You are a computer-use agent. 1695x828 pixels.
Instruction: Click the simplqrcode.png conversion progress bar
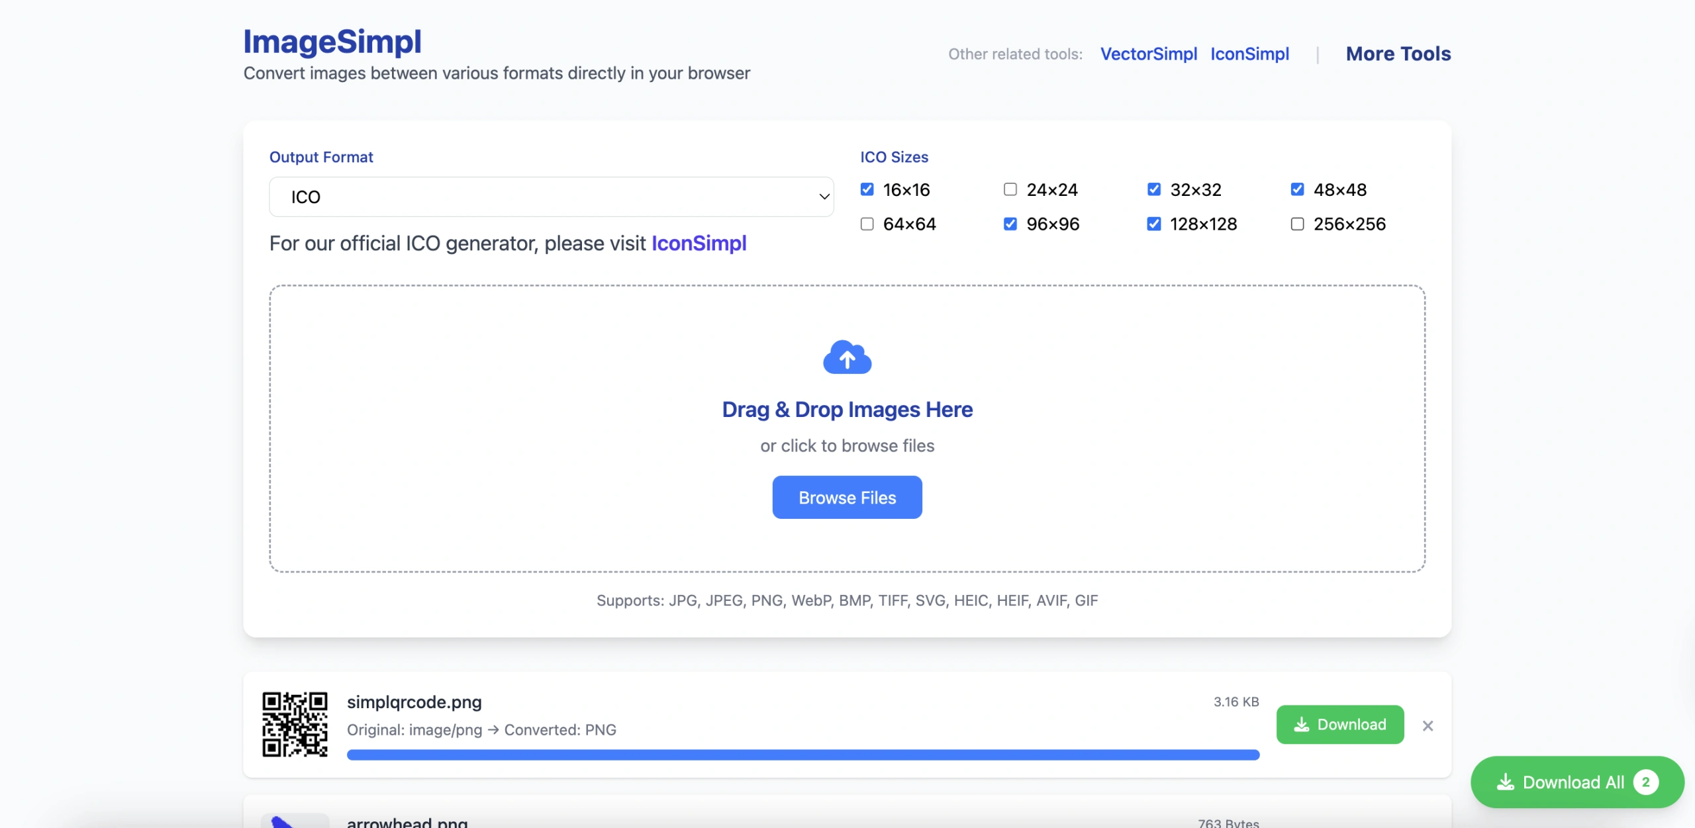[802, 755]
